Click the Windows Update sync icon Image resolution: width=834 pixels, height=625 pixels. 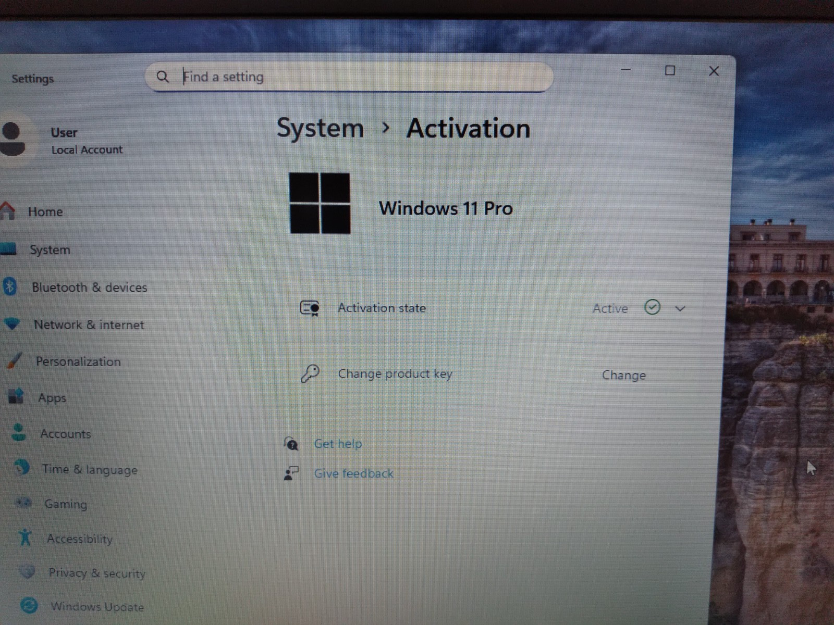pyautogui.click(x=29, y=605)
